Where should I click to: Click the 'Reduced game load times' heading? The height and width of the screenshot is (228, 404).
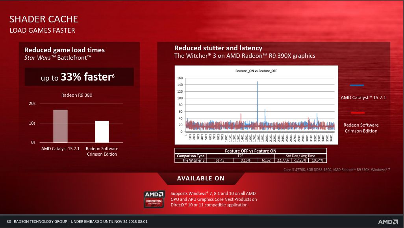pos(65,50)
